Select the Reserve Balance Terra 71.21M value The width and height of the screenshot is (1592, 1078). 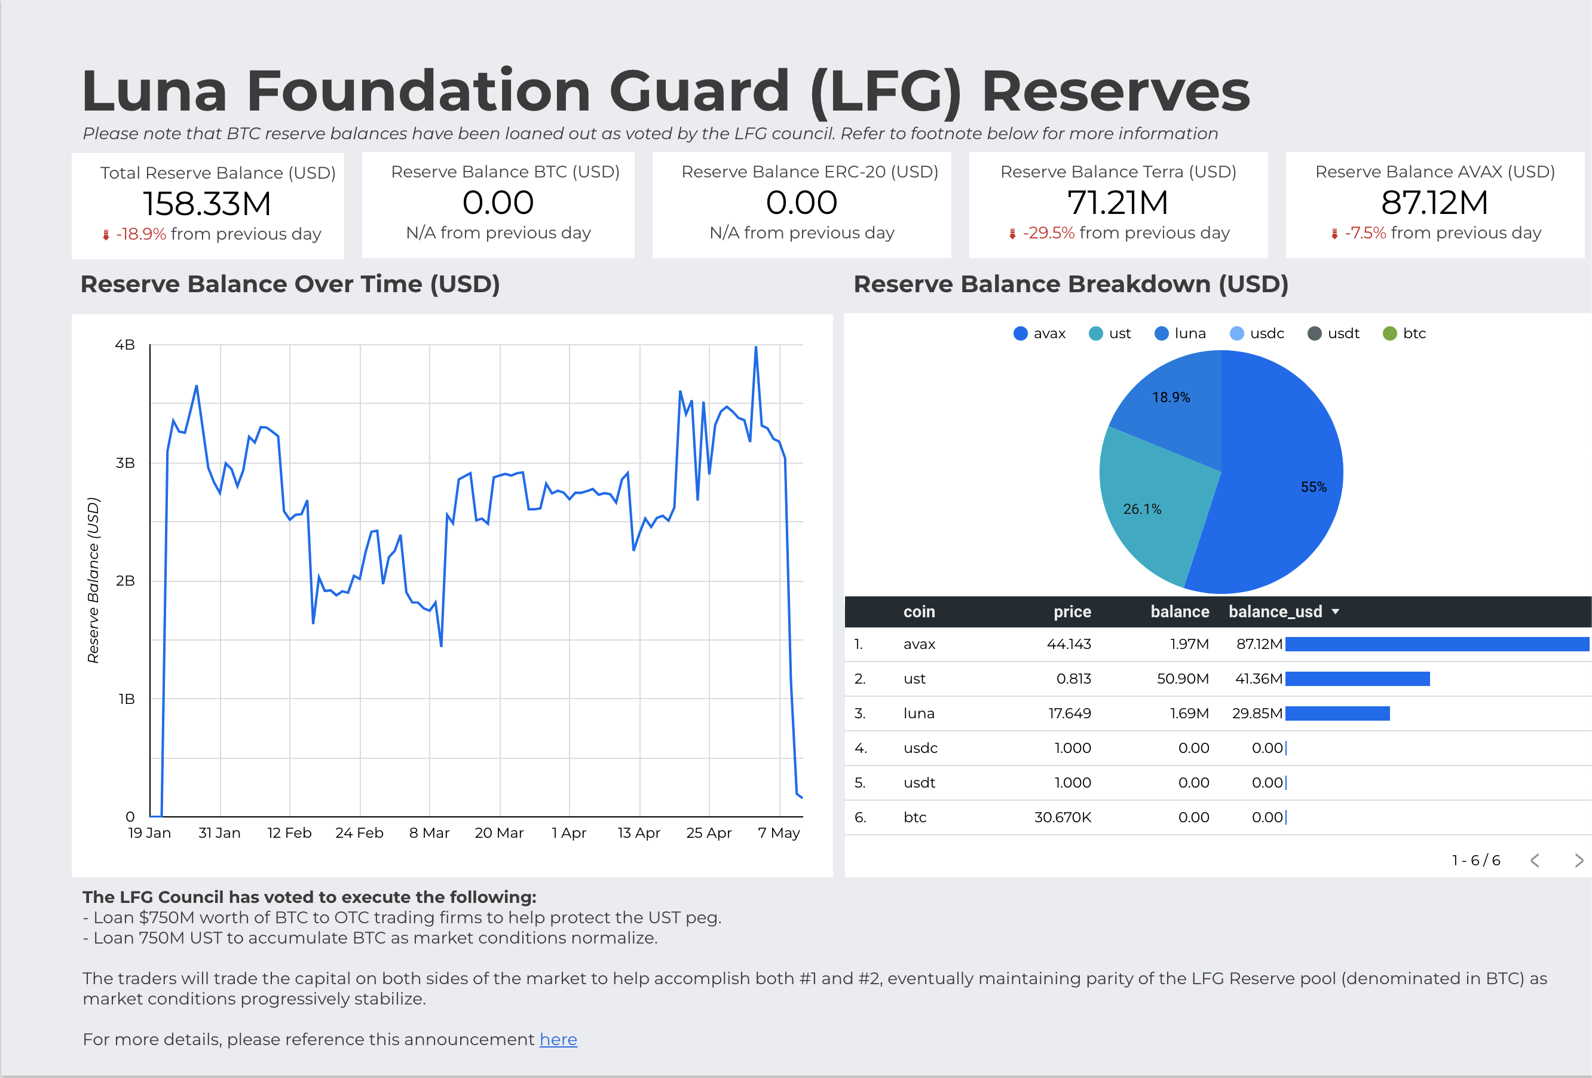pos(1118,203)
